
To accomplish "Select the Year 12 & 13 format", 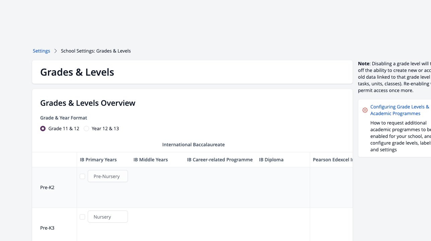I will (86, 129).
